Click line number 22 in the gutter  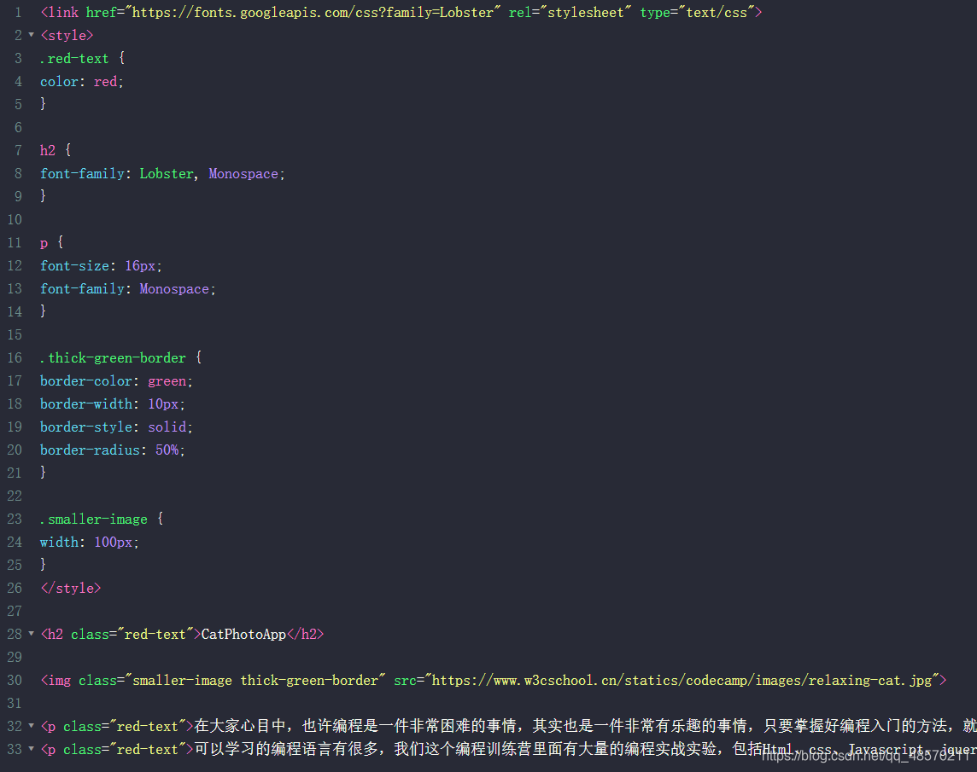[x=15, y=496]
